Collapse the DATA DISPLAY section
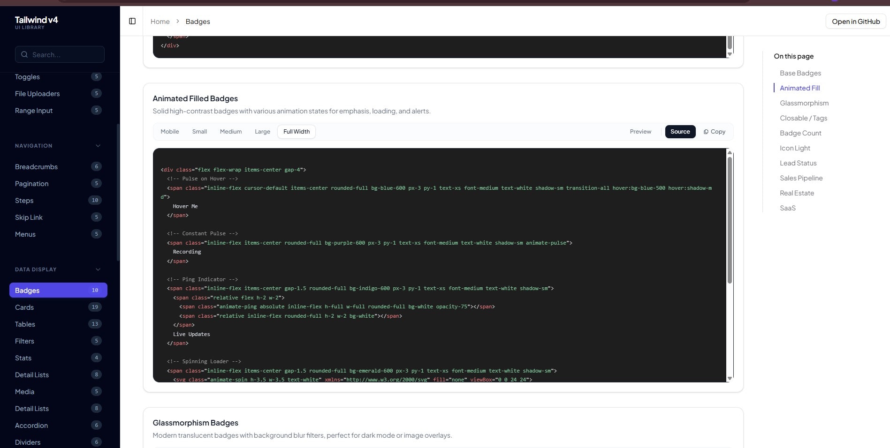 pyautogui.click(x=98, y=269)
